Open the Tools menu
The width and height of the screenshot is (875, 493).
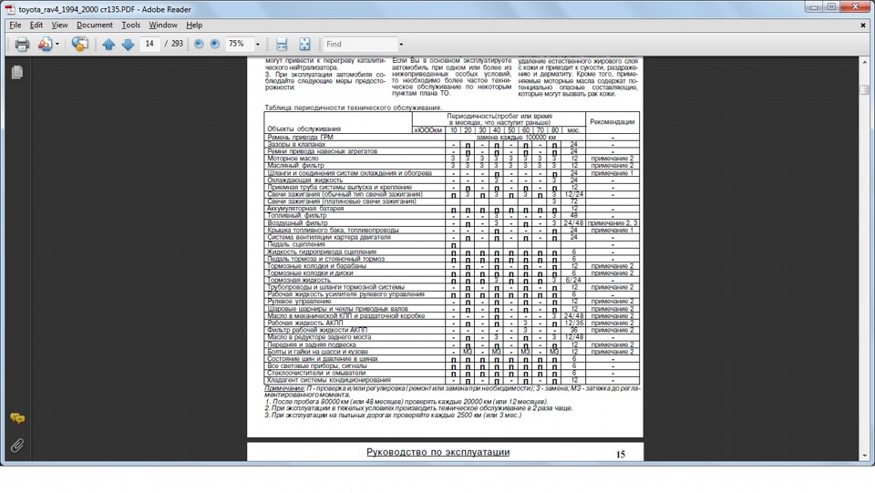click(x=130, y=26)
